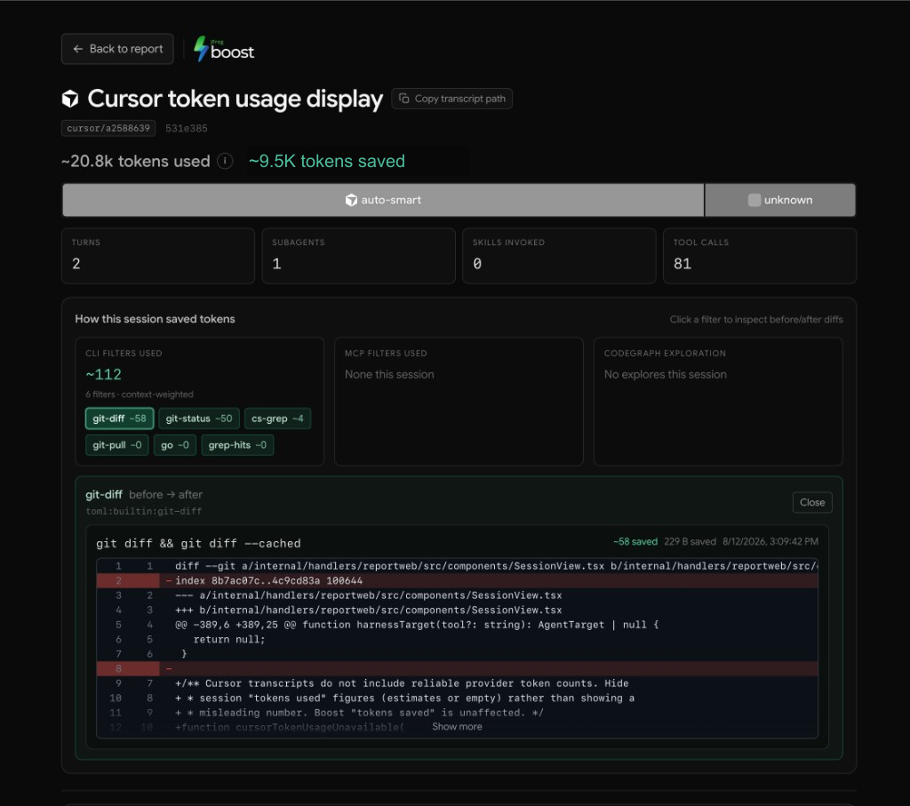
Task: Click 'No explores this session' text
Action: point(665,374)
